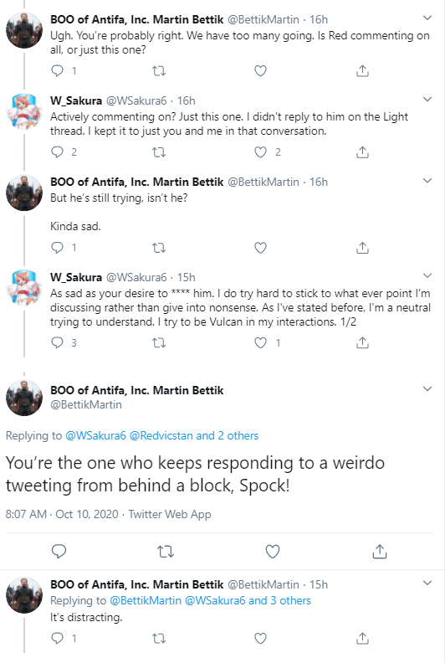The image size is (445, 663).
Task: Like W_Sakura's tweet about the Light thread
Action: (261, 152)
